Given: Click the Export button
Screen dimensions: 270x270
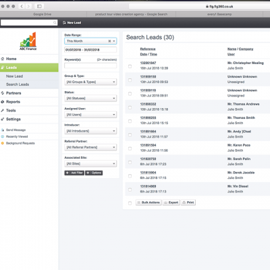Looking at the screenshot, I should [171, 202].
